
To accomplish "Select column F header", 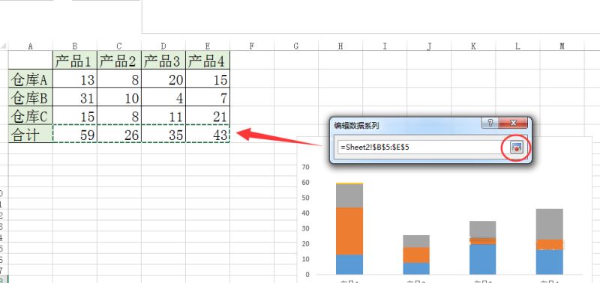I will 252,46.
